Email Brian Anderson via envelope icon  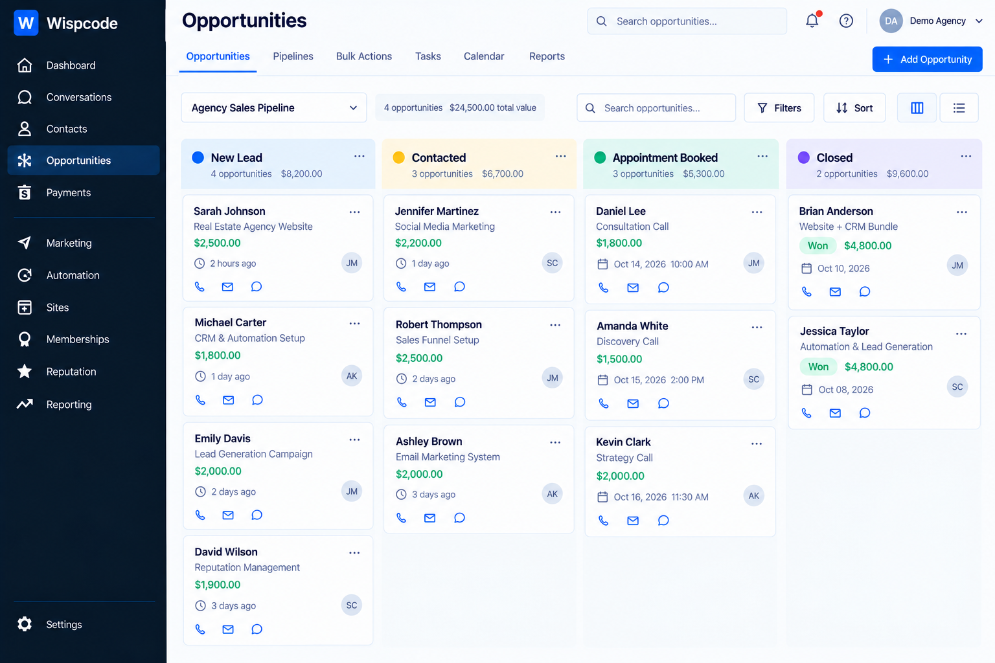835,291
